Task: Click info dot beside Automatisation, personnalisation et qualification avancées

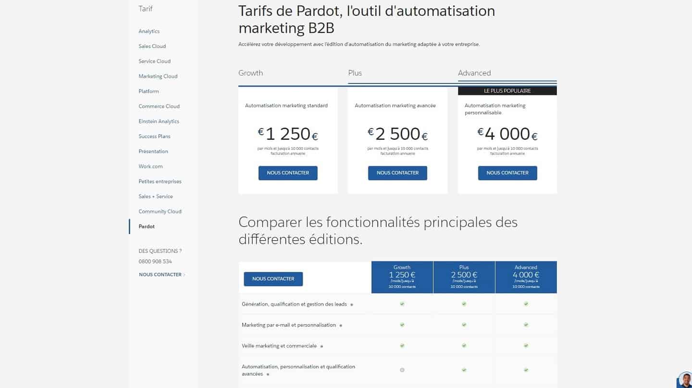Action: pos(268,374)
